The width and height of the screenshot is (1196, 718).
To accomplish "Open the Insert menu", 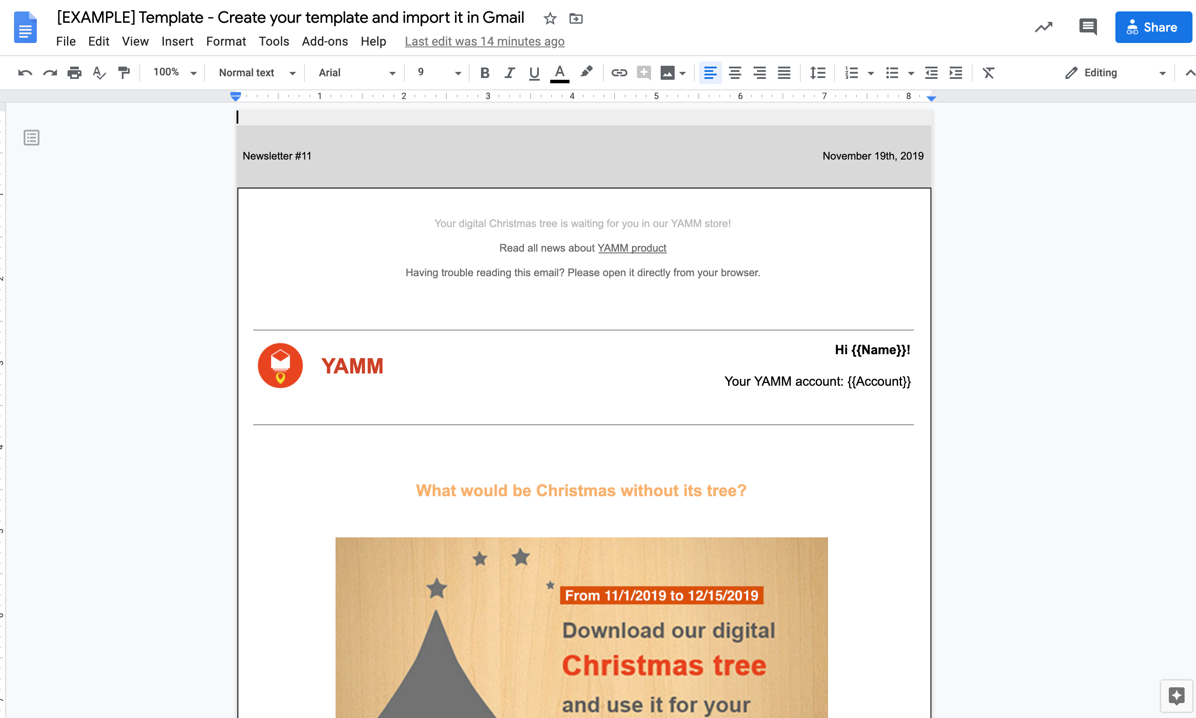I will 175,40.
